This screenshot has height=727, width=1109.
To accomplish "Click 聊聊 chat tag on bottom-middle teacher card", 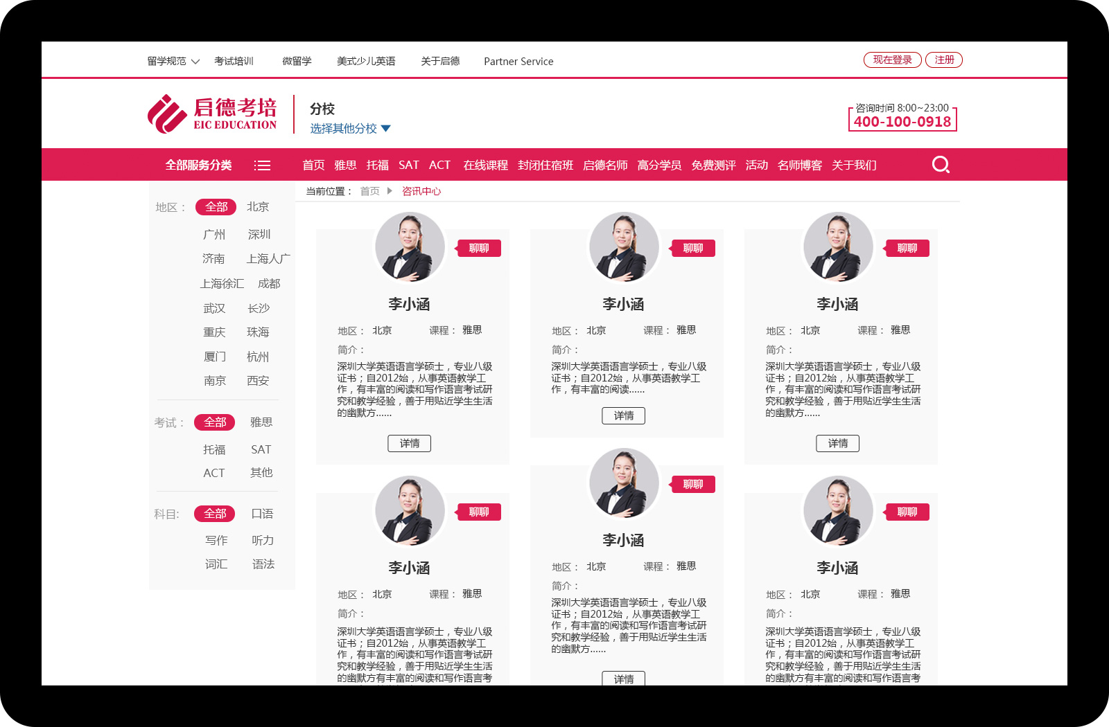I will (x=692, y=485).
